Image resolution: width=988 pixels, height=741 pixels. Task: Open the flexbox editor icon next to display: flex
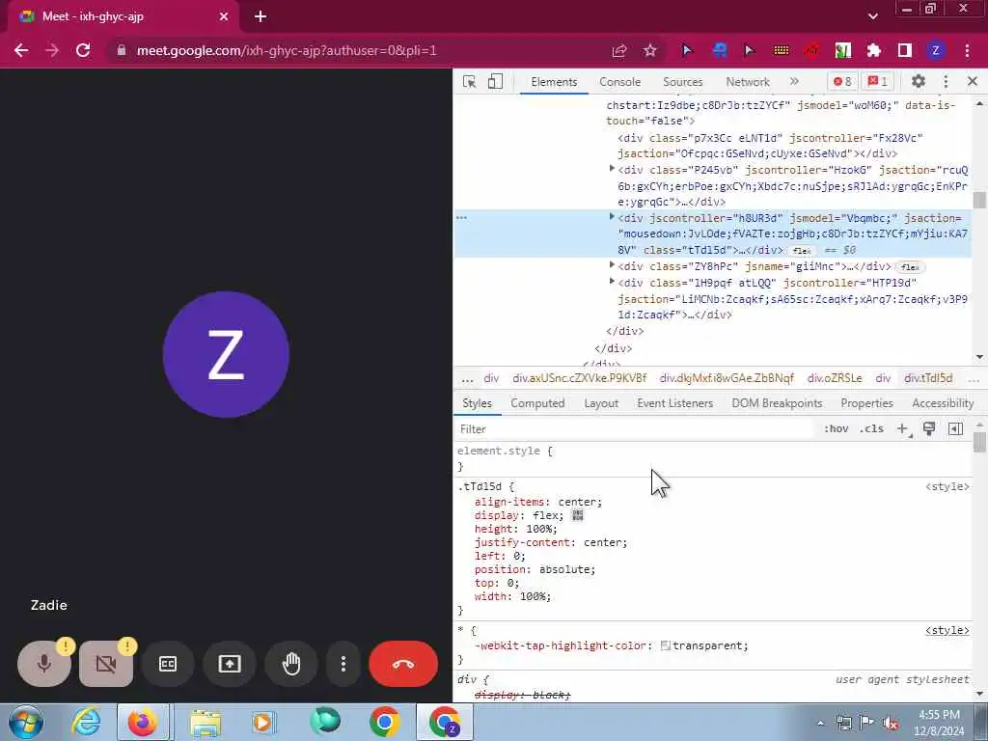[578, 515]
